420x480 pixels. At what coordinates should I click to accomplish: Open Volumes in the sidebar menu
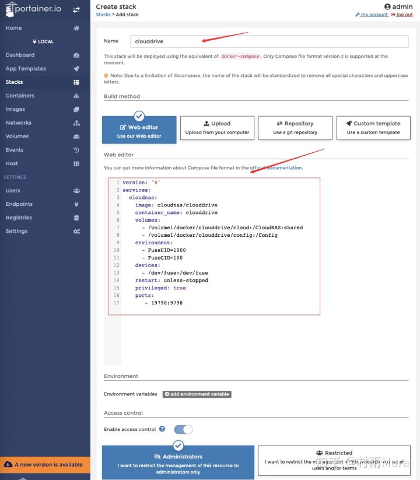click(x=17, y=136)
